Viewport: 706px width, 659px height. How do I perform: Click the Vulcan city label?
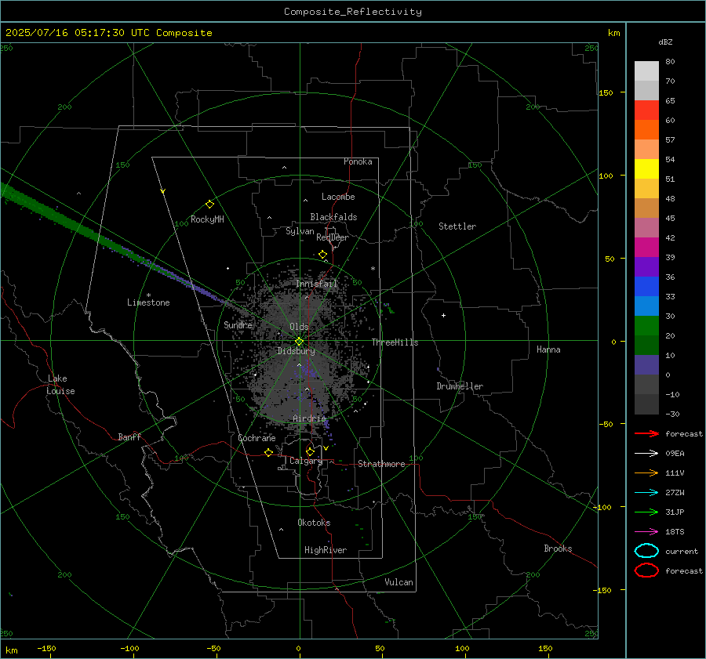(398, 582)
